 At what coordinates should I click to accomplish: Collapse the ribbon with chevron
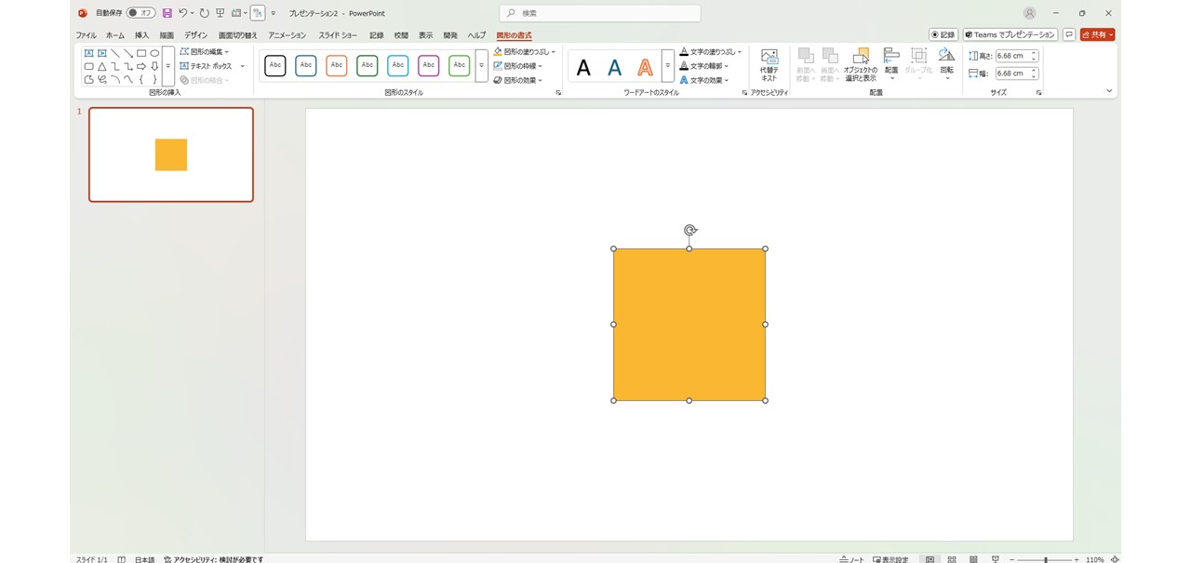point(1109,91)
